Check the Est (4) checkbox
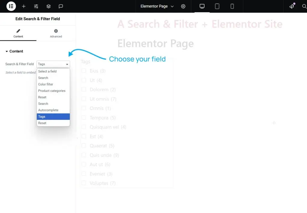 click(84, 136)
